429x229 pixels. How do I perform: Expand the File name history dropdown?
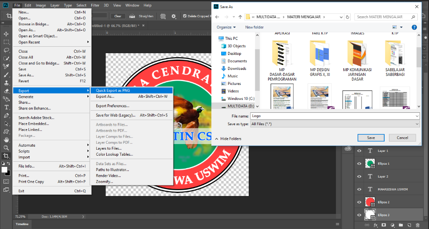click(417, 116)
